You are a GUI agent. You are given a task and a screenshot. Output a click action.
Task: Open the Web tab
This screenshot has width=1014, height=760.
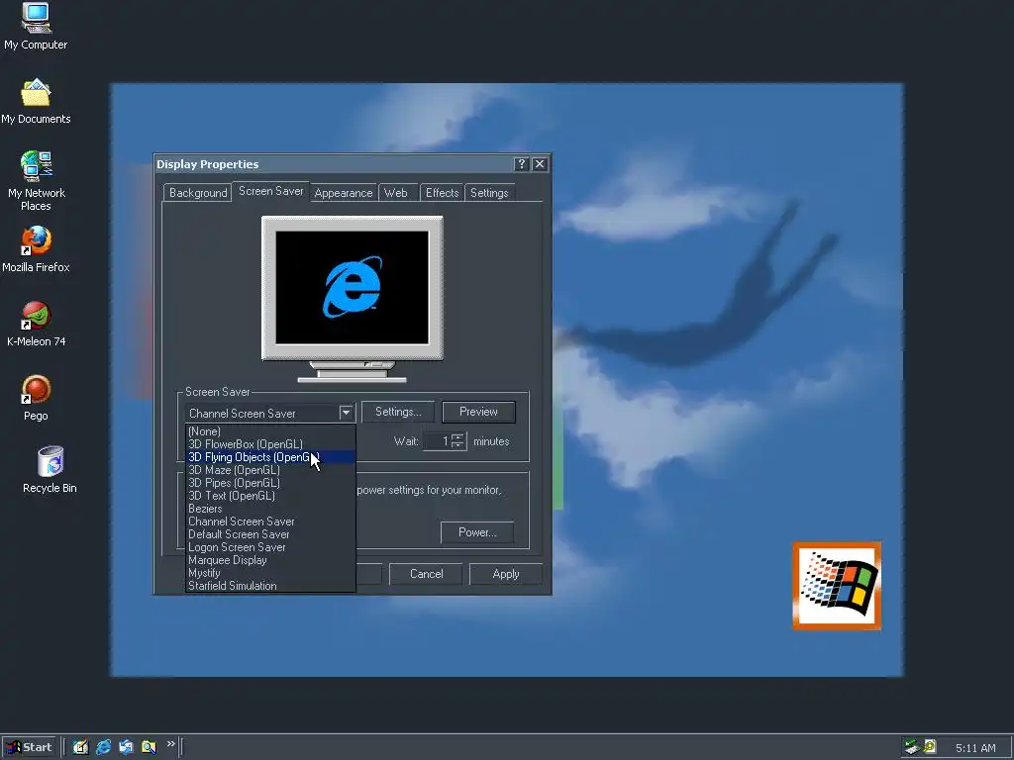pyautogui.click(x=396, y=193)
